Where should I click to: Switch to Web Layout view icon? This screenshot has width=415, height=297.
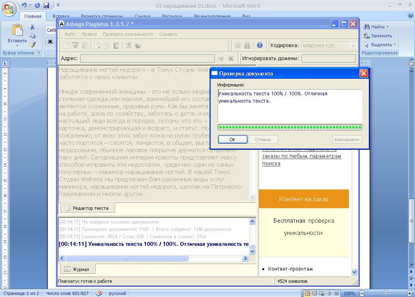322,293
